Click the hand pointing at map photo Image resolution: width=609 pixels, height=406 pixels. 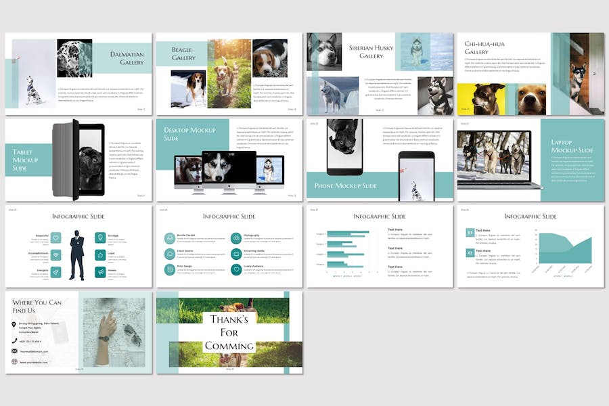click(114, 332)
